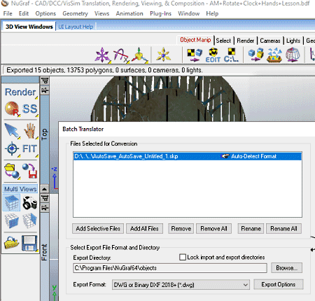Select the yellow 3D axis manipulator icon
The image size is (315, 301).
pos(139,55)
